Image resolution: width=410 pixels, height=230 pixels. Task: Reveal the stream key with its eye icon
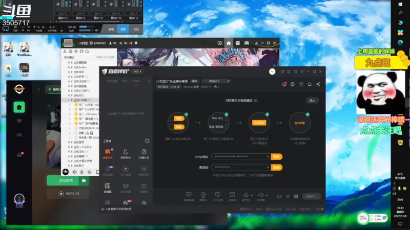pyautogui.click(x=268, y=167)
